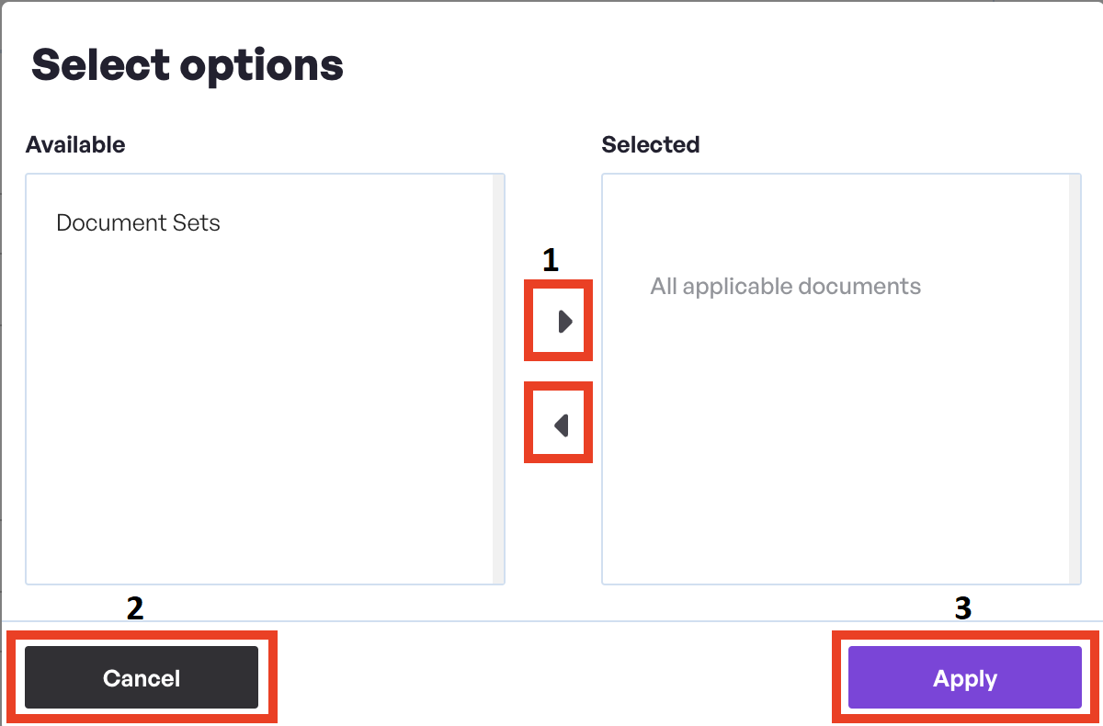Click the 'Selected' column heading

[650, 145]
